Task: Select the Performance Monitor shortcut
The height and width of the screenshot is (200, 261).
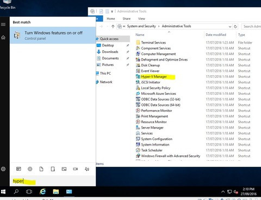Action: pos(157,111)
